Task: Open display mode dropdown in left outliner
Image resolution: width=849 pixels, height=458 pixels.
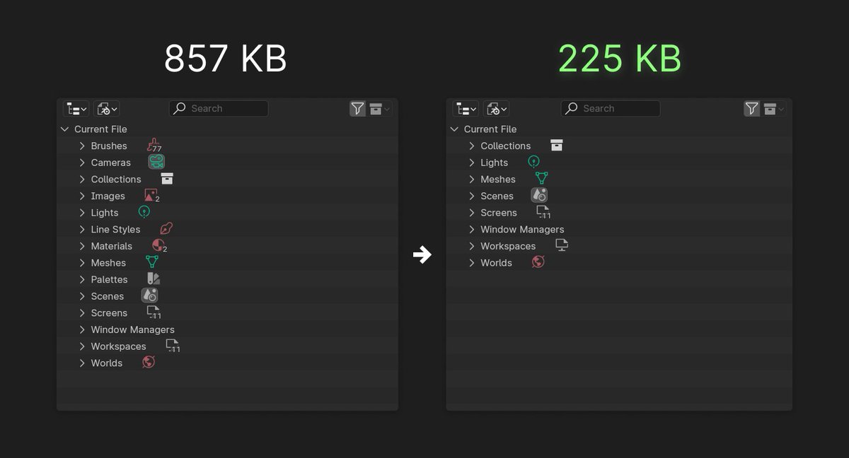Action: (x=106, y=108)
